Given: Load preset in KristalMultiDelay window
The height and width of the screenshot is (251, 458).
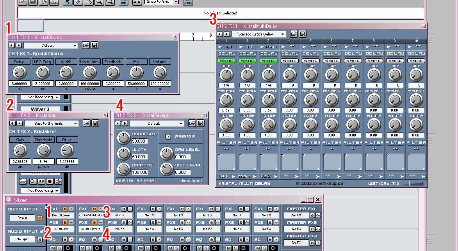Looking at the screenshot, I should [294, 34].
